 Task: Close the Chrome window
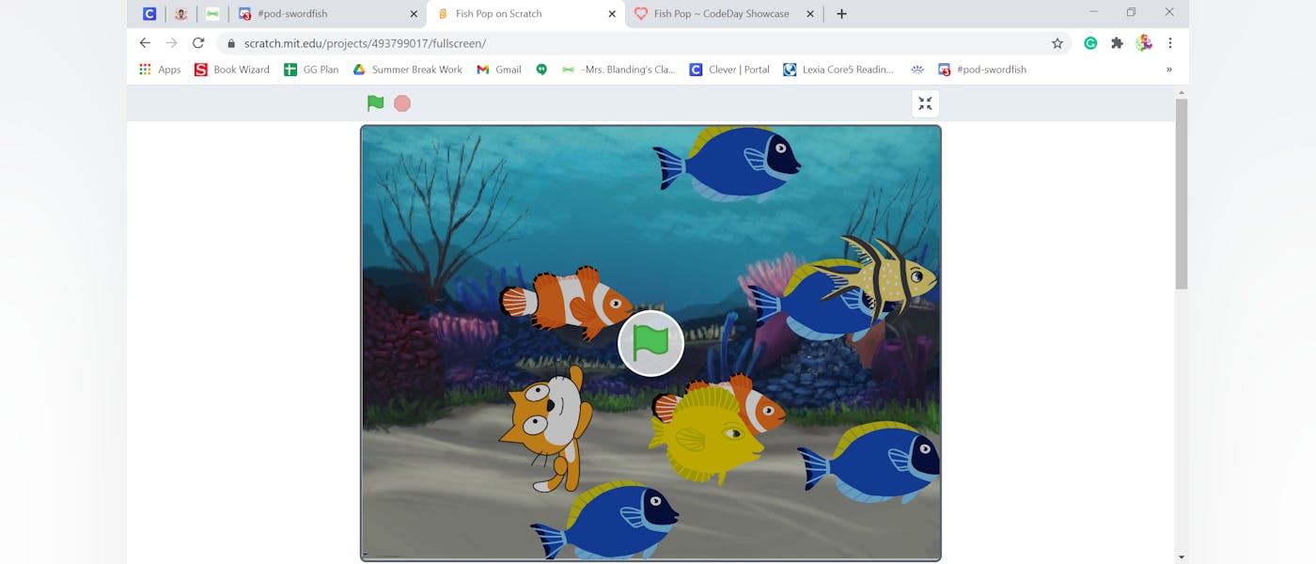tap(1169, 12)
